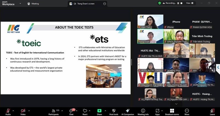This screenshot has width=220, height=116.
Task: Click the IIG Viet Nam logo on slide
Action: [13, 29]
